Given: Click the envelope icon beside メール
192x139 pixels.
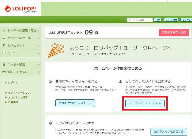Looking at the screenshot, I should tap(4, 53).
